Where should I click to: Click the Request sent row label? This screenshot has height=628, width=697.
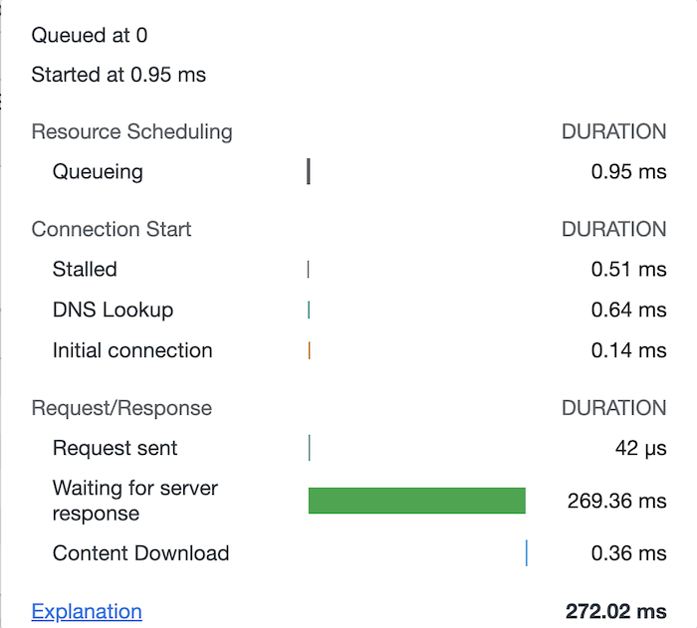click(x=116, y=448)
